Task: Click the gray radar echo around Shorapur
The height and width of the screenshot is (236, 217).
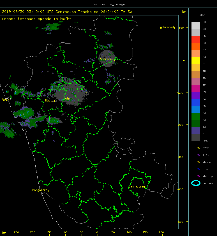Action: [107, 58]
